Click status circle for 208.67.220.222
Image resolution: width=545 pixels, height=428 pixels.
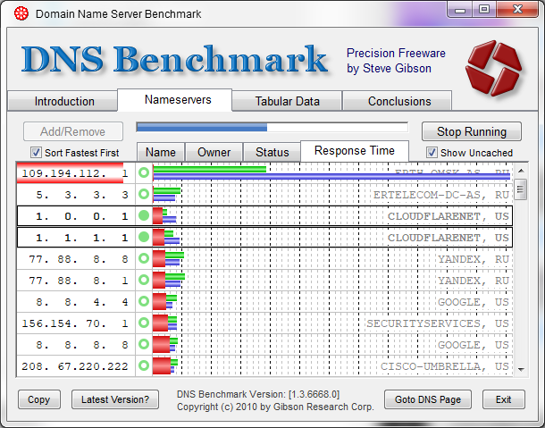144,365
